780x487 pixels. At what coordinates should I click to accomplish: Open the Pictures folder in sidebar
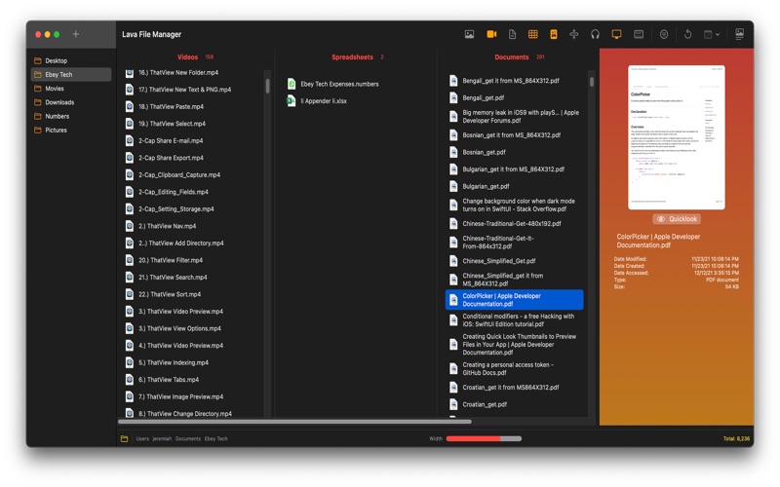[56, 130]
